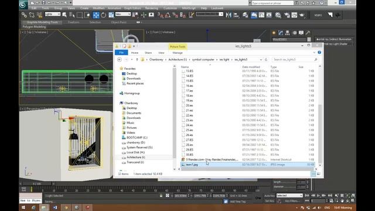Open the Modifiers menu
Viewport: 375px width, 211px height.
click(x=98, y=8)
